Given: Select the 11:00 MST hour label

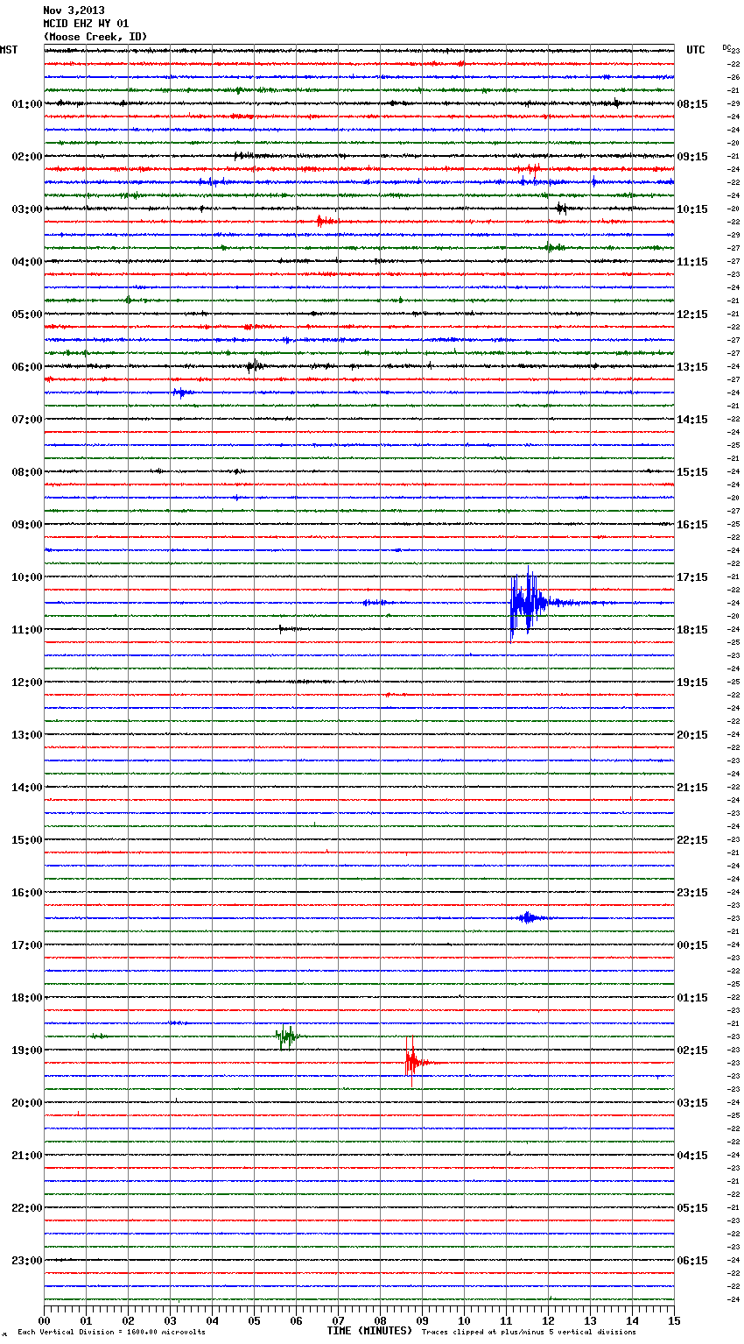Looking at the screenshot, I should 27,630.
